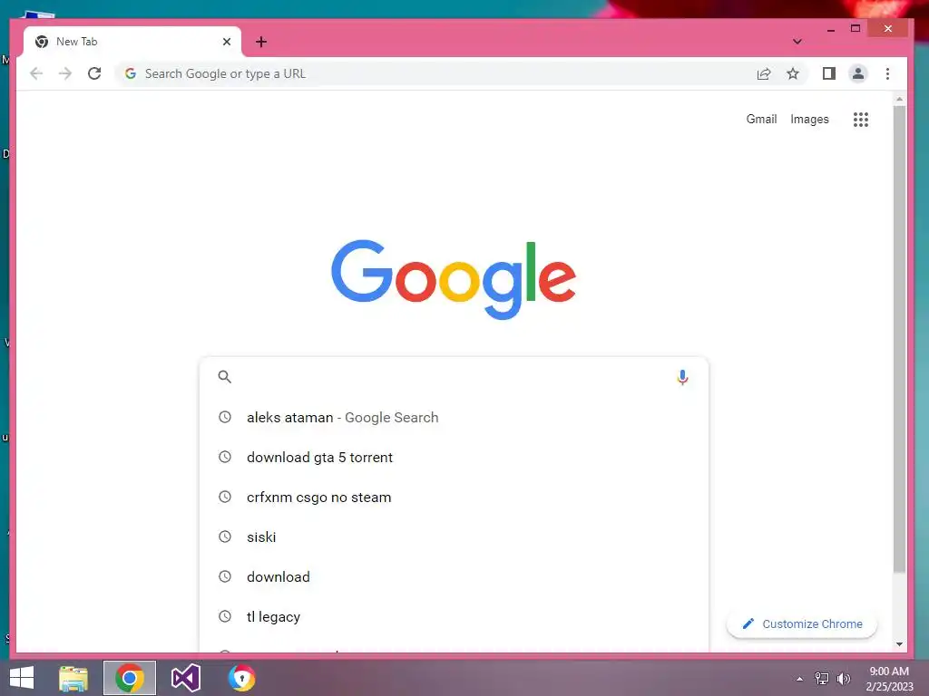This screenshot has width=929, height=696.
Task: Click the page scrollbar thumb
Action: click(x=899, y=339)
